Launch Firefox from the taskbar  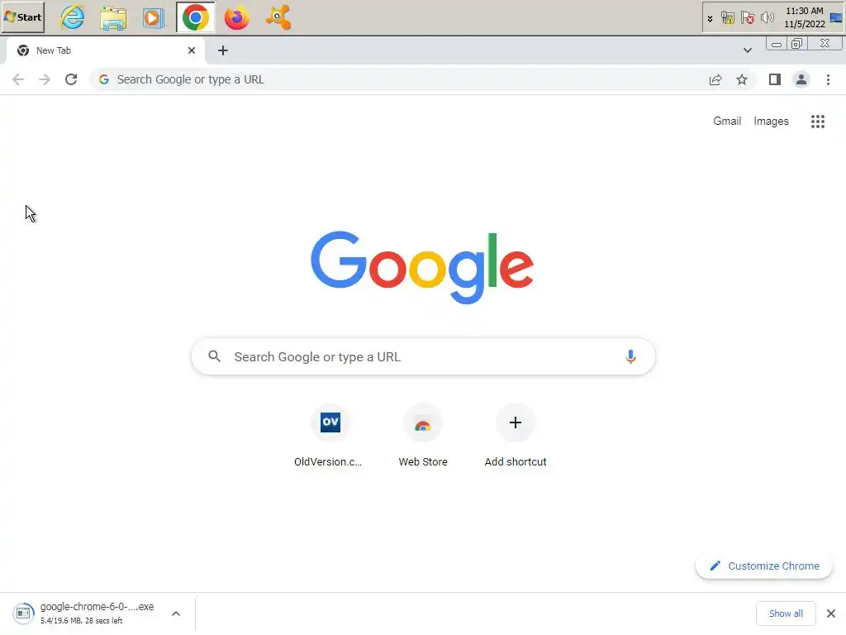click(x=237, y=18)
